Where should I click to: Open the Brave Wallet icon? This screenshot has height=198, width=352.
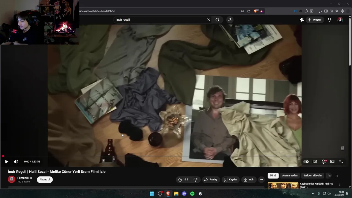pyautogui.click(x=331, y=11)
